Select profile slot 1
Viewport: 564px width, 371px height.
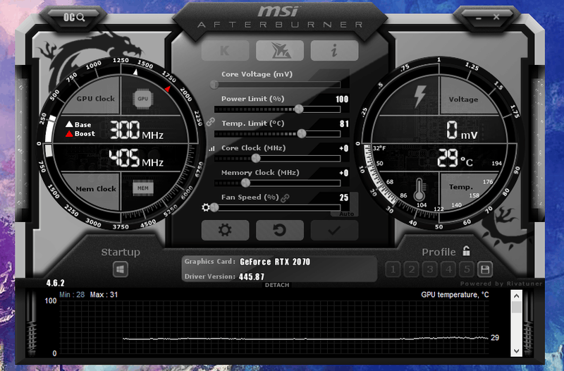[x=393, y=269]
